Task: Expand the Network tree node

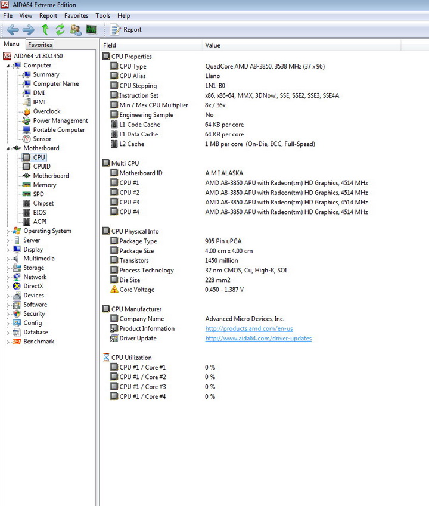Action: coord(8,277)
